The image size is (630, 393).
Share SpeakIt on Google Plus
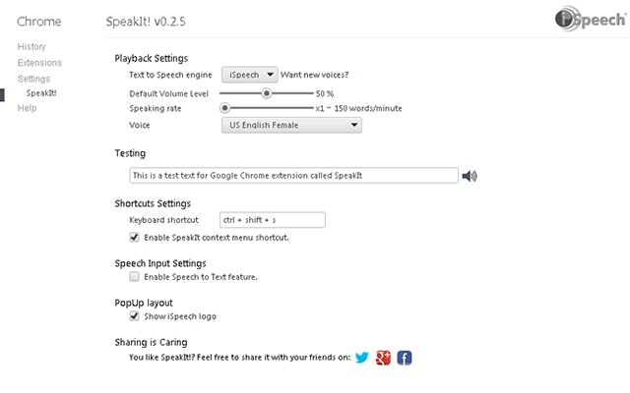pyautogui.click(x=383, y=358)
